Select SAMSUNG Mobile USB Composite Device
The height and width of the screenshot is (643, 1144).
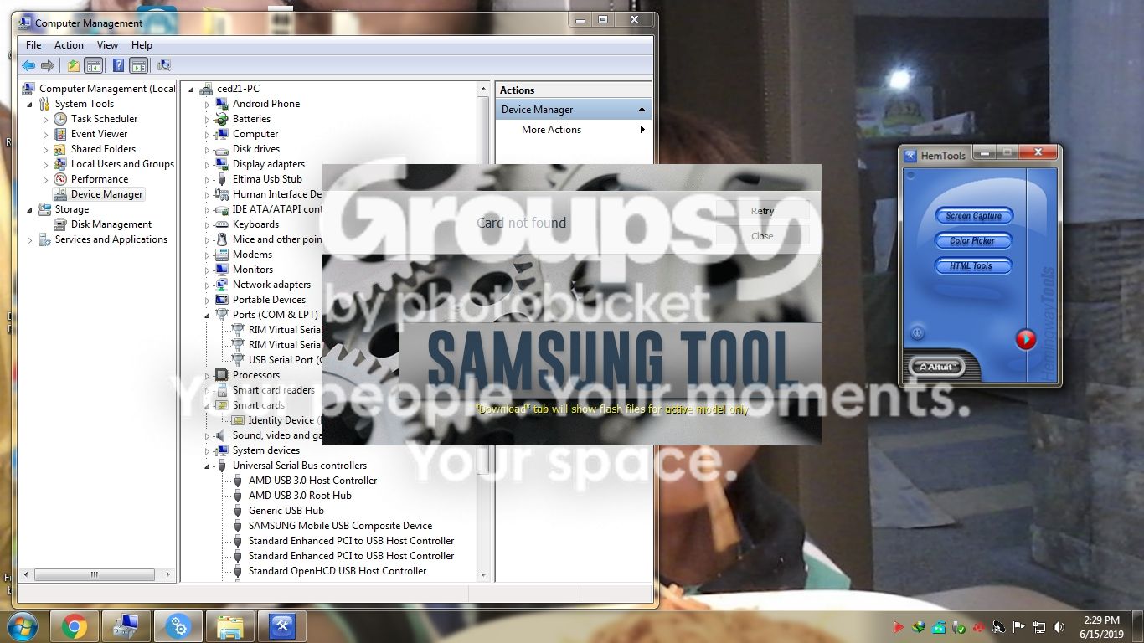(x=340, y=526)
